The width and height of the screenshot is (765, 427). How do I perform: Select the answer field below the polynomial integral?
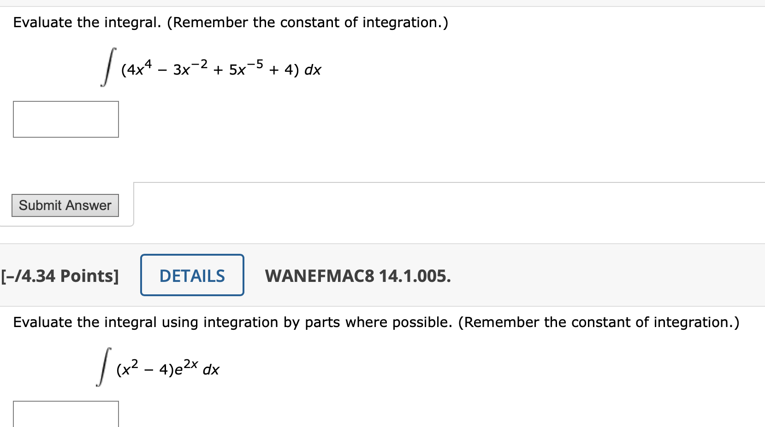click(66, 119)
